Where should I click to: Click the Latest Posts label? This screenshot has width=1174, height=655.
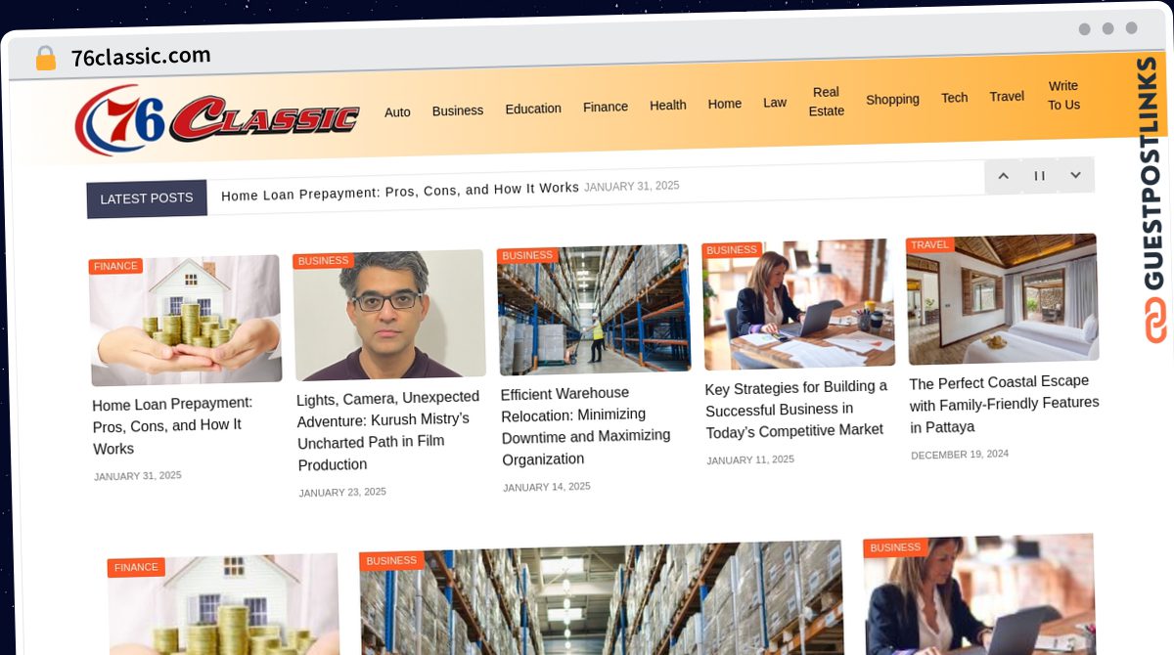point(147,198)
